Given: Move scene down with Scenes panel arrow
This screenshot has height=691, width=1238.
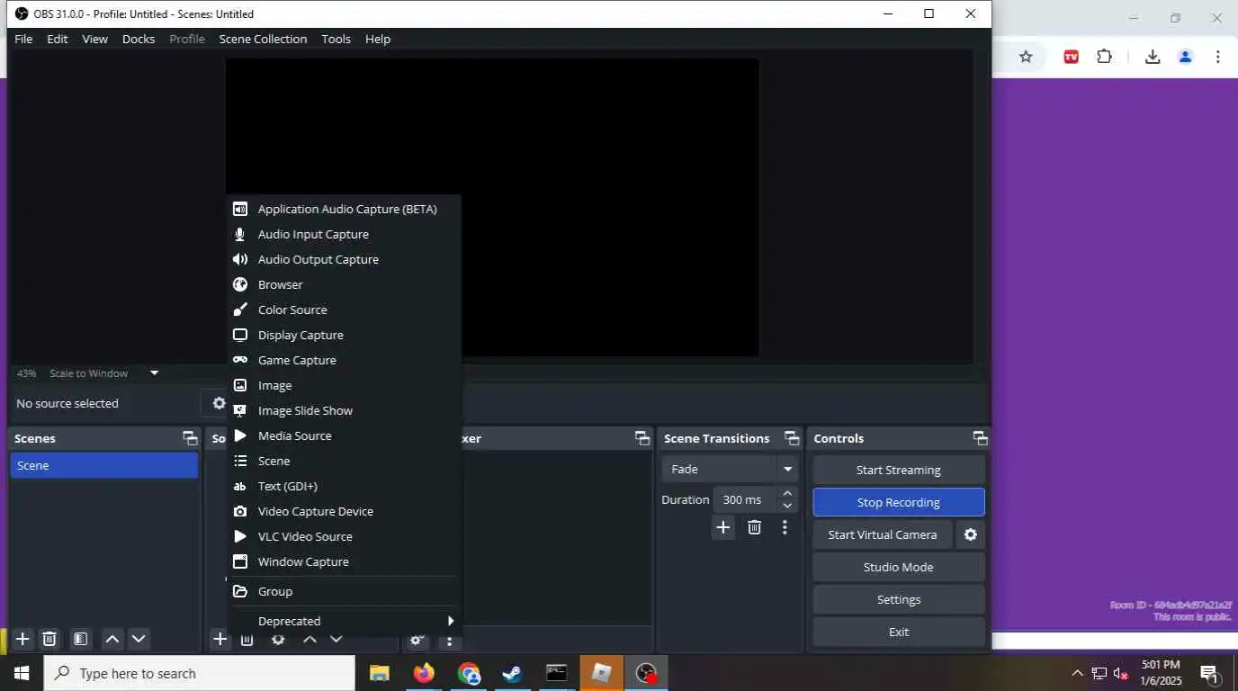Looking at the screenshot, I should coord(139,639).
